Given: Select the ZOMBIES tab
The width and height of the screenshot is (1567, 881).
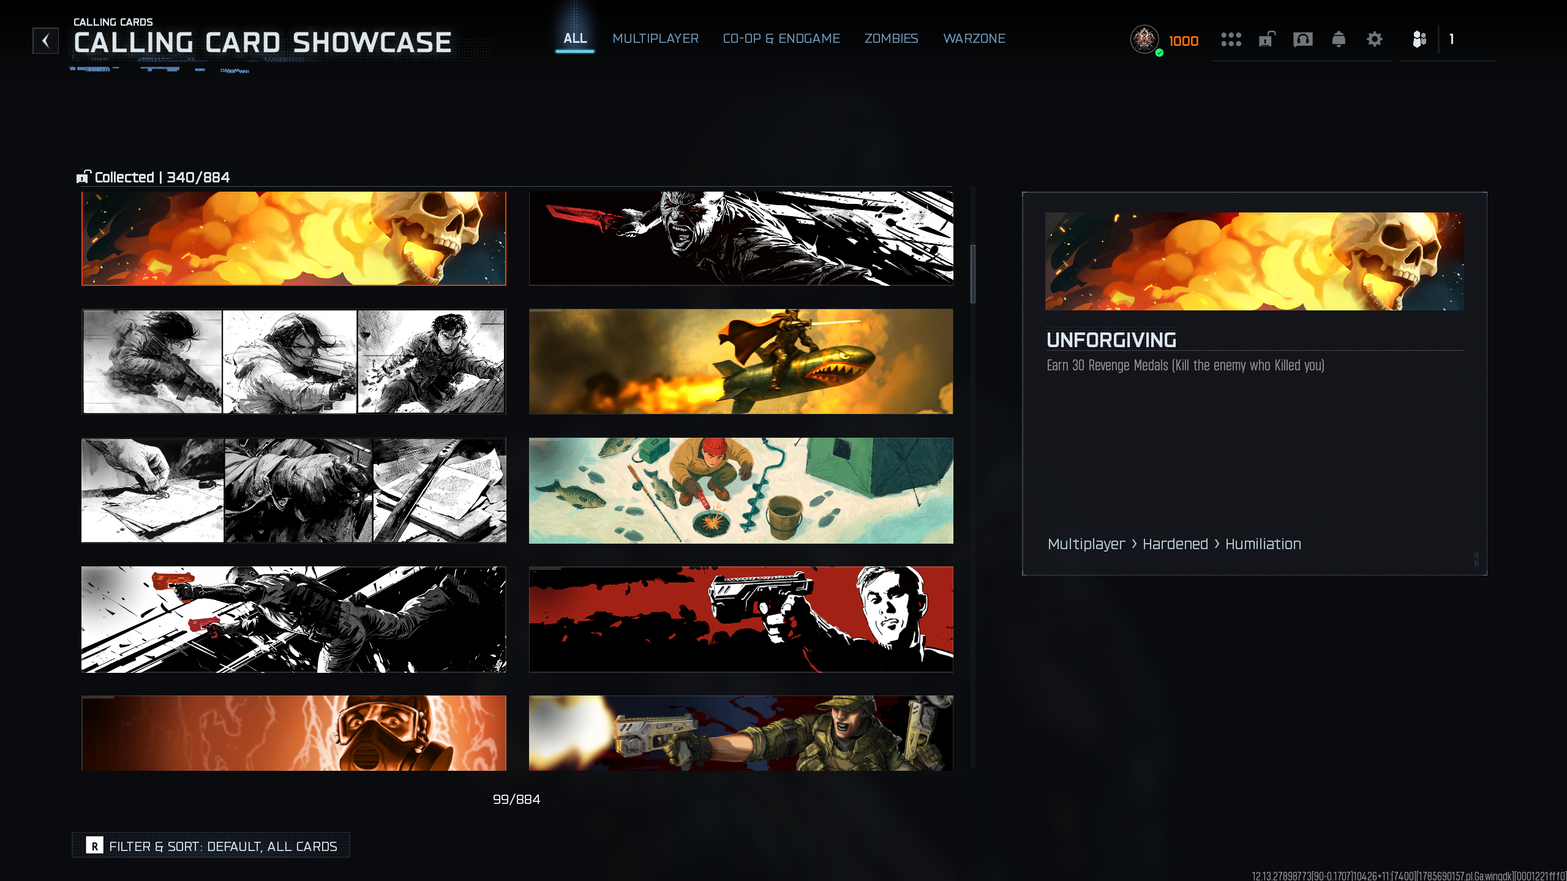Looking at the screenshot, I should tap(891, 39).
